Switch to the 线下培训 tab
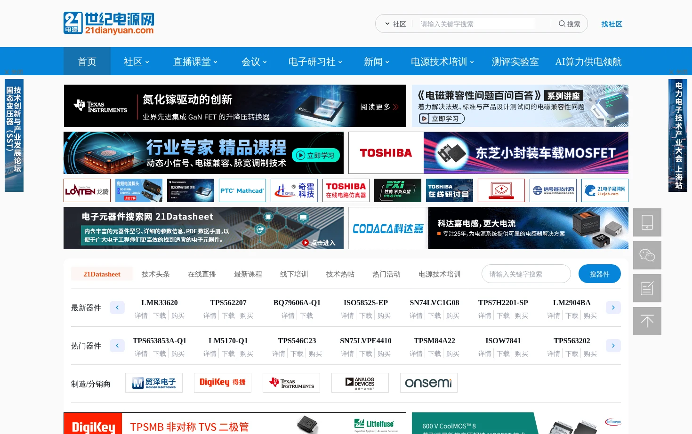 tap(294, 274)
